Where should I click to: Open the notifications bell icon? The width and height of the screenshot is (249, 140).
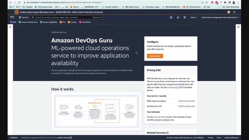coord(178,17)
